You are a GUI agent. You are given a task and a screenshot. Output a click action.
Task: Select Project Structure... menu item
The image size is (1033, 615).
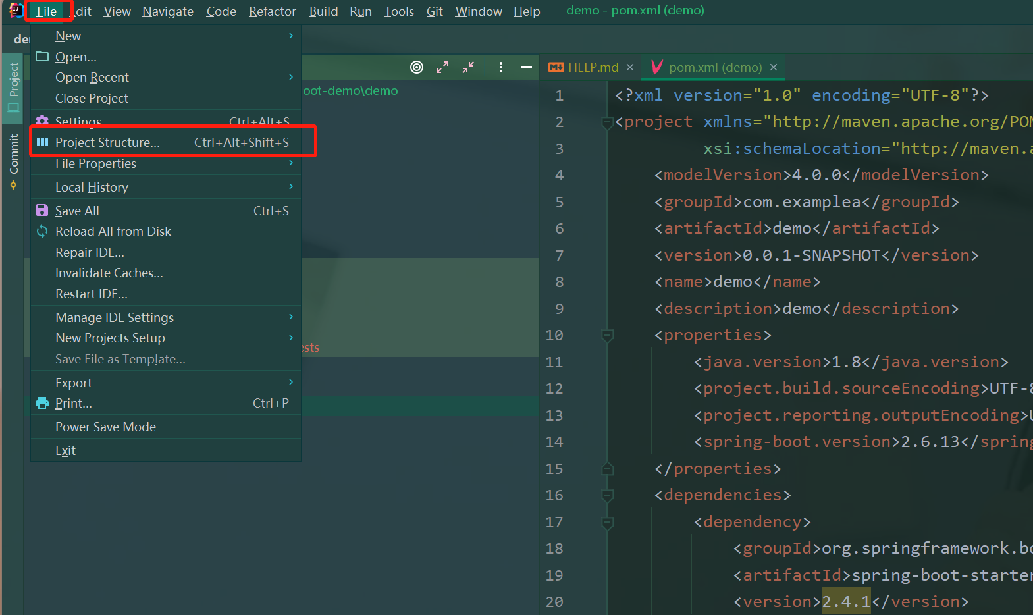[x=166, y=142]
